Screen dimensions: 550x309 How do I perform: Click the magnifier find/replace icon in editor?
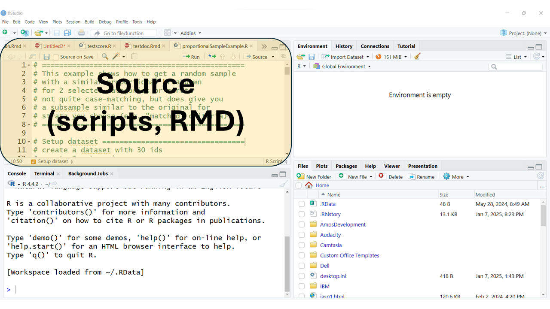tap(105, 57)
